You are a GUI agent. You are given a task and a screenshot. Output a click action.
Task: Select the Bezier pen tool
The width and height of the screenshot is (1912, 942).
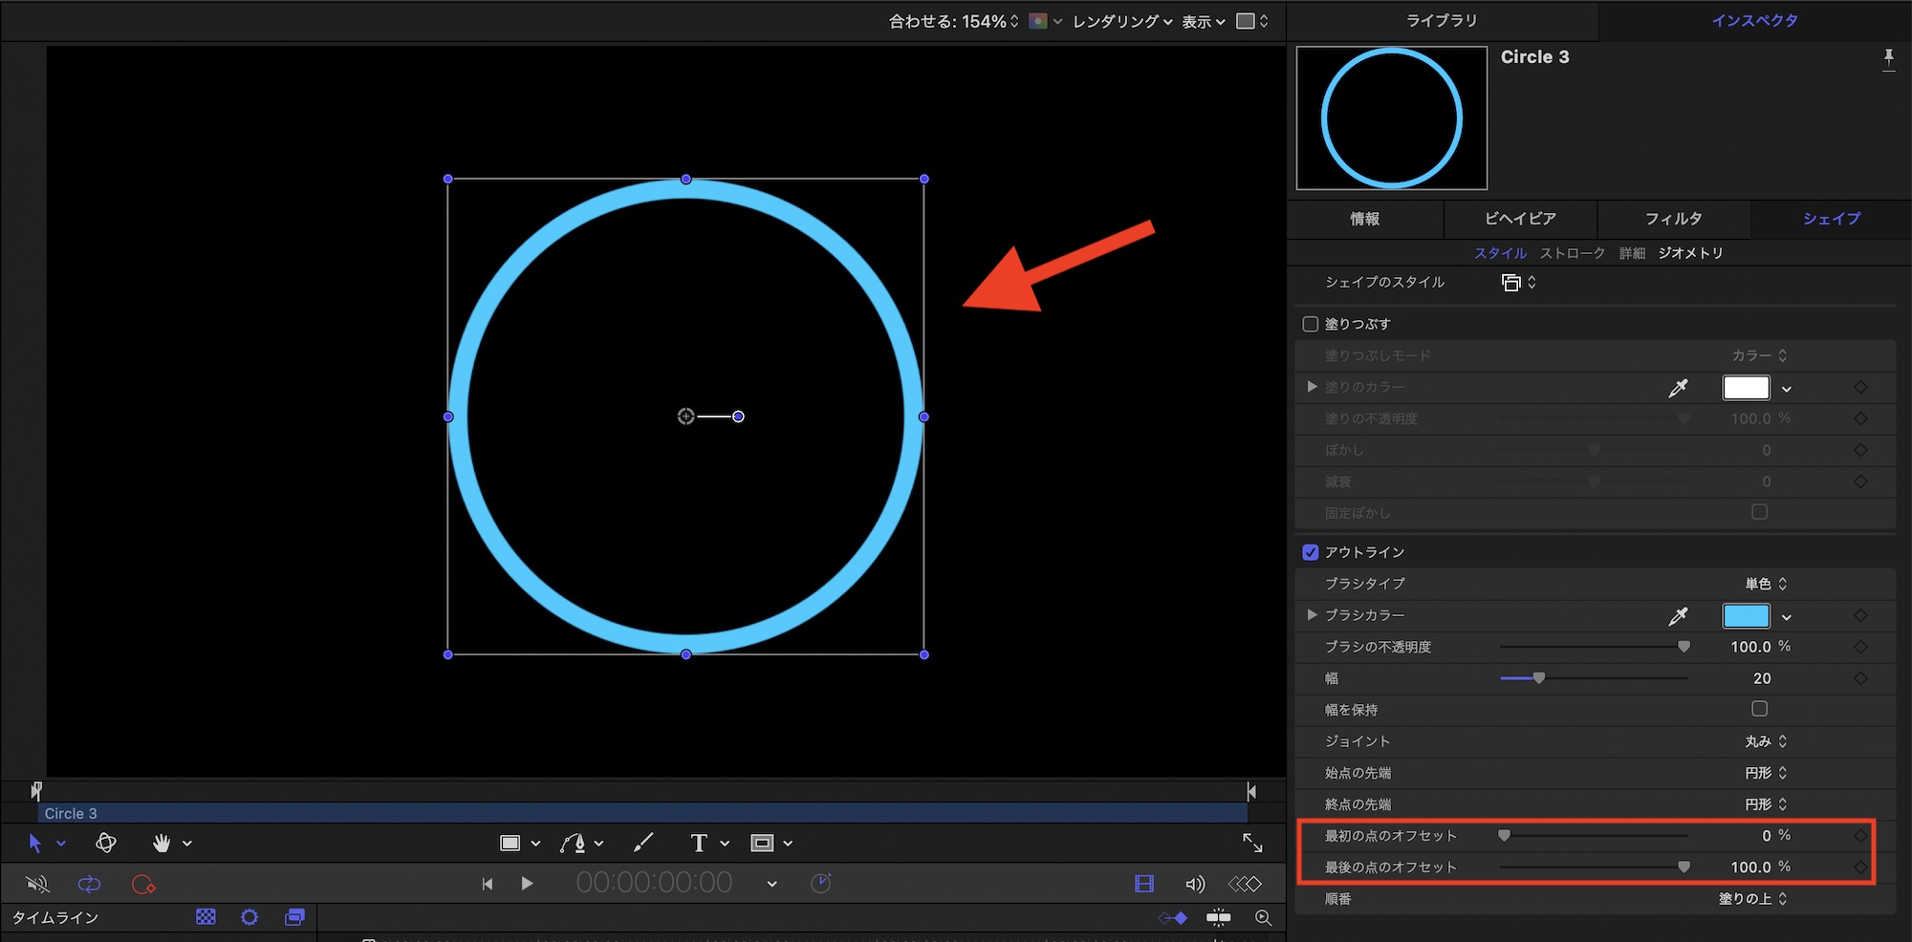click(574, 843)
